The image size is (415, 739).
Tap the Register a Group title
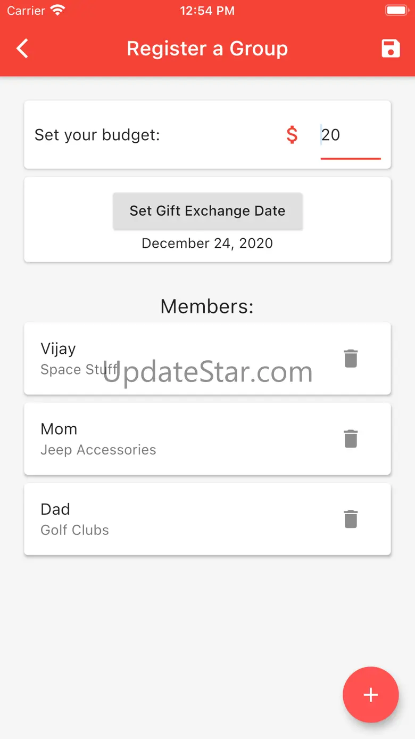click(207, 48)
